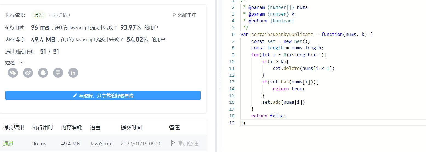Image resolution: width=426 pixels, height=152 pixels.
Task: Click the 执行用时 column header
Action: pyautogui.click(x=43, y=127)
